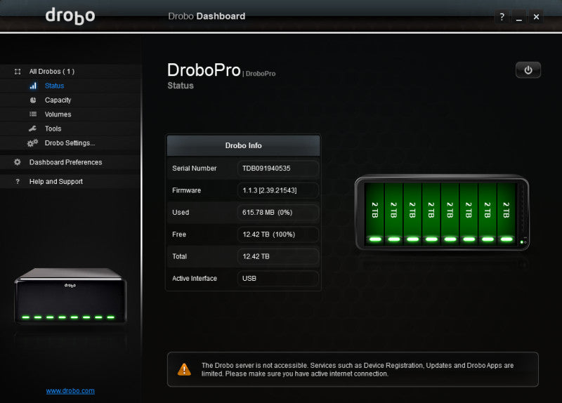Click the Dashboard Preferences gear icon
Image resolution: width=562 pixels, height=403 pixels.
click(17, 162)
